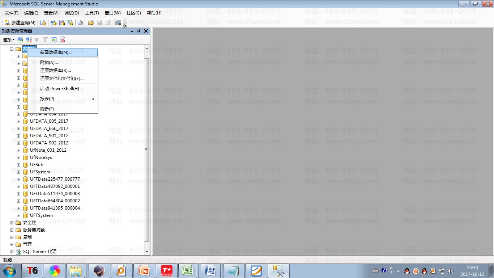The height and width of the screenshot is (278, 494).
Task: Select 还原数据库(R)... in the context menu
Action: (x=63, y=71)
